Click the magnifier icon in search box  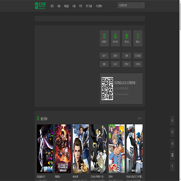point(143,5)
